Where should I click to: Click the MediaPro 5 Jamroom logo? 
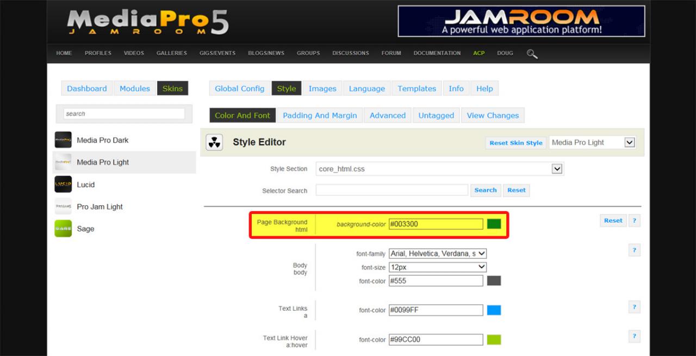coord(148,23)
